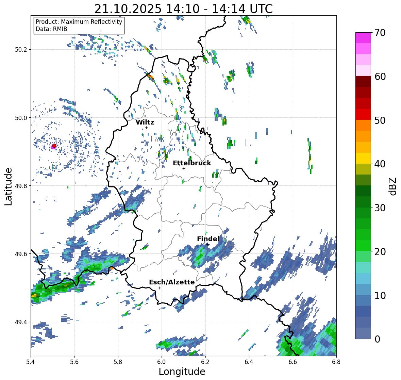
Task: Click the Longitude axis label
Action: click(x=182, y=371)
